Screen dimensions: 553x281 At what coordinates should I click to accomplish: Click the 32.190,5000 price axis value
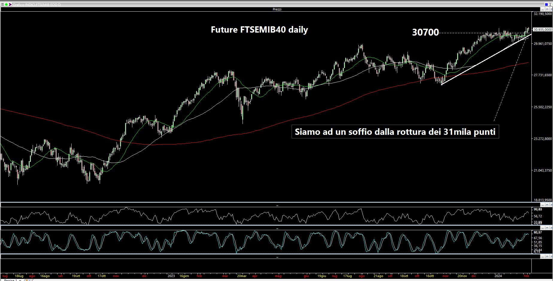543,14
